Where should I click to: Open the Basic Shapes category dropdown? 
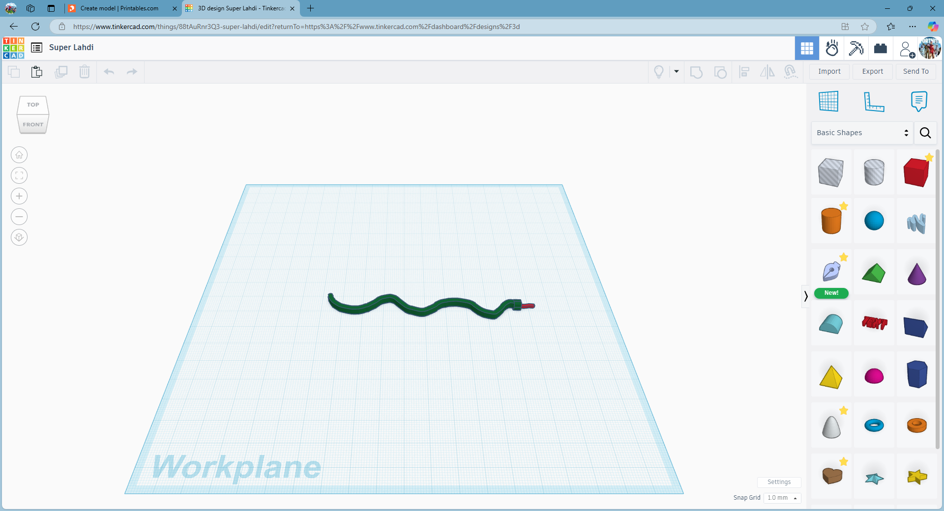pos(862,133)
